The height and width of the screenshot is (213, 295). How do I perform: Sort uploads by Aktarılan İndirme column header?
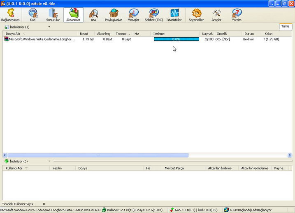[x=222, y=168]
